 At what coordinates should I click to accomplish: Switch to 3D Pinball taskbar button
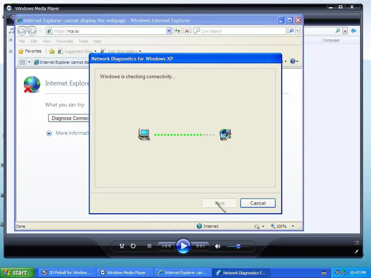[67, 273]
